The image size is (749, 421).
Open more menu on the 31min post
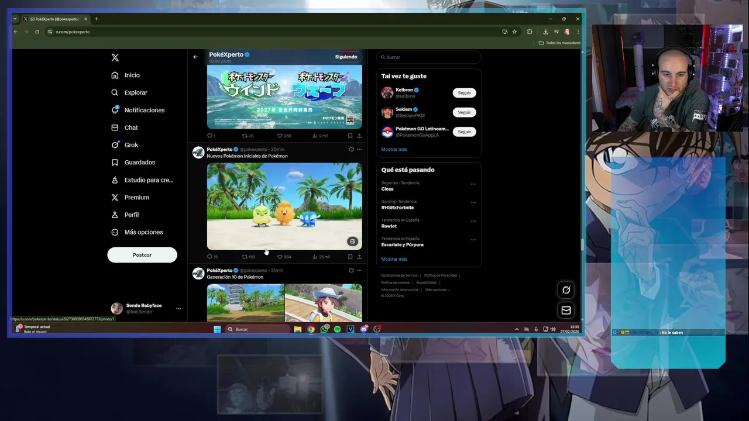point(359,270)
